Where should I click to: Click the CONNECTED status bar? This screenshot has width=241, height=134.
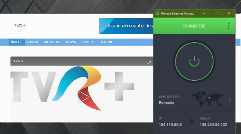pos(194,26)
